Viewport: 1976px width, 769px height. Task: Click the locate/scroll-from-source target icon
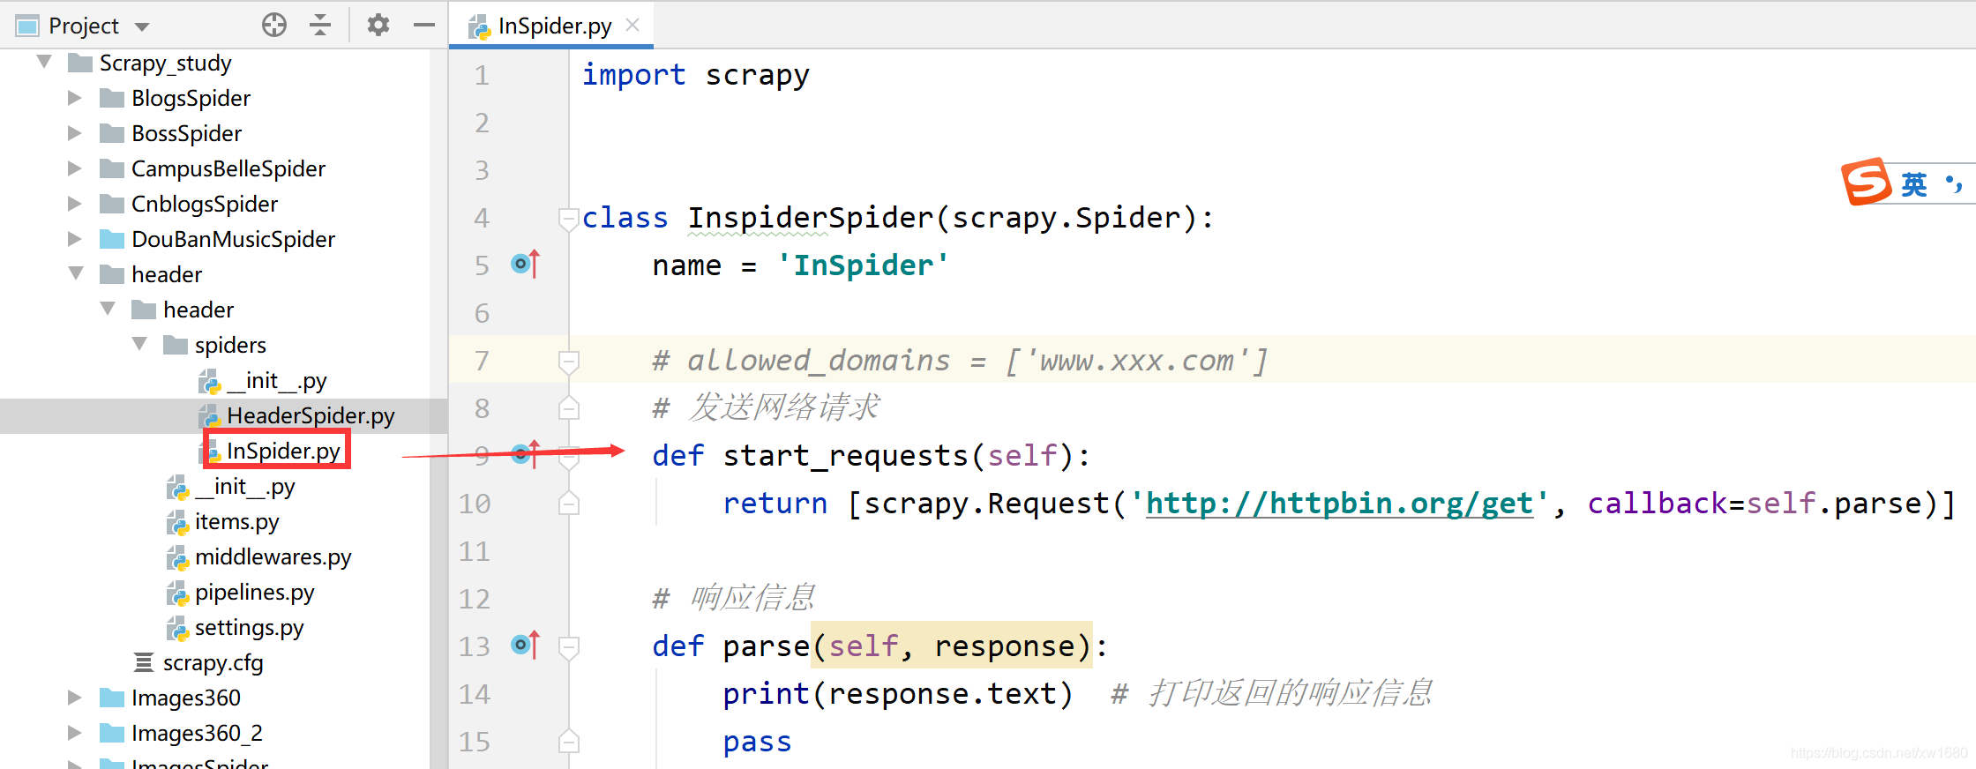click(x=274, y=26)
